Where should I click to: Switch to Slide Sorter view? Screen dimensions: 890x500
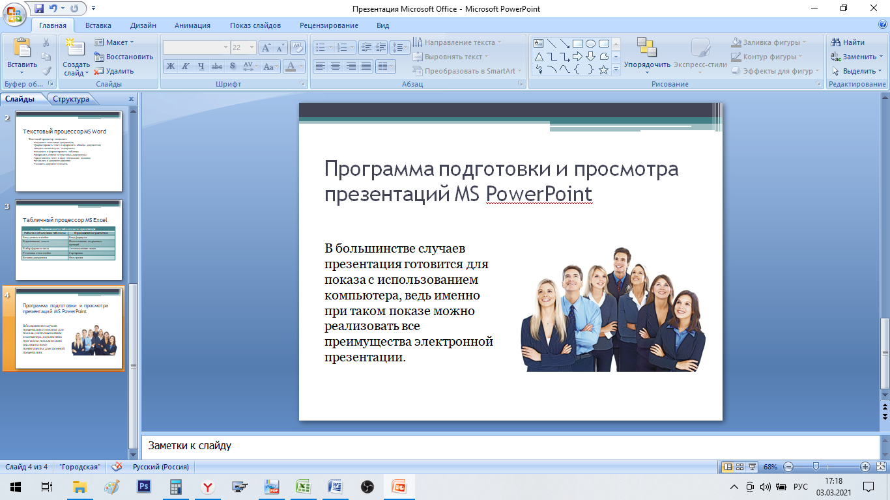(740, 467)
